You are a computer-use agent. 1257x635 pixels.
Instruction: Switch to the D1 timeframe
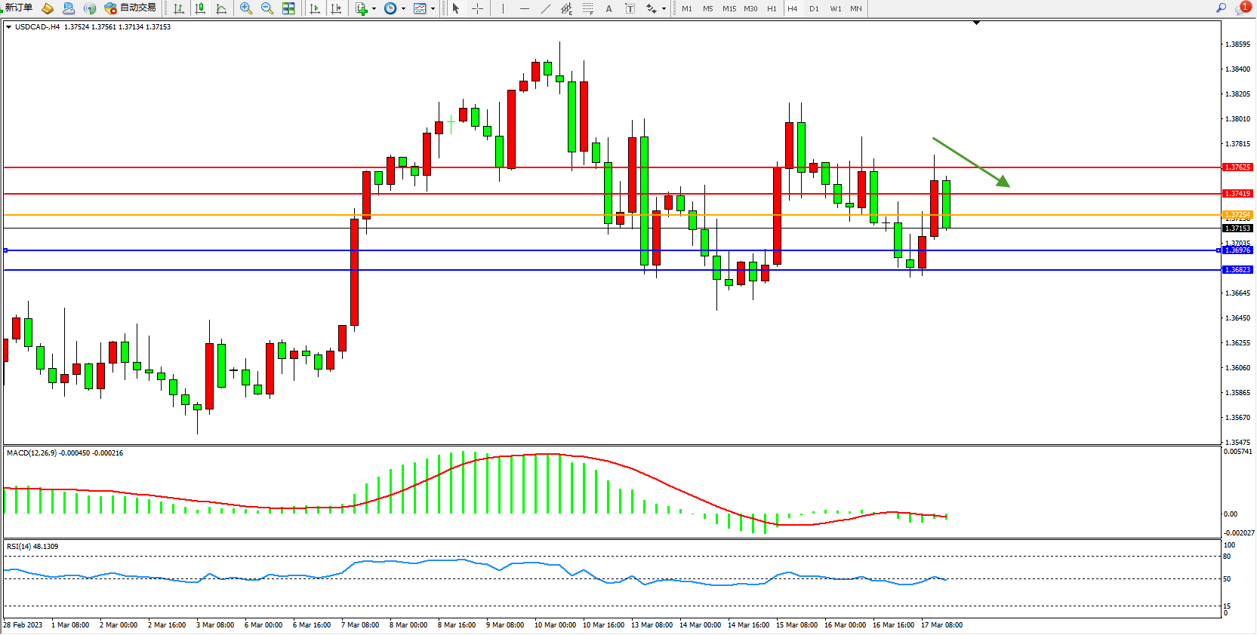tap(814, 9)
